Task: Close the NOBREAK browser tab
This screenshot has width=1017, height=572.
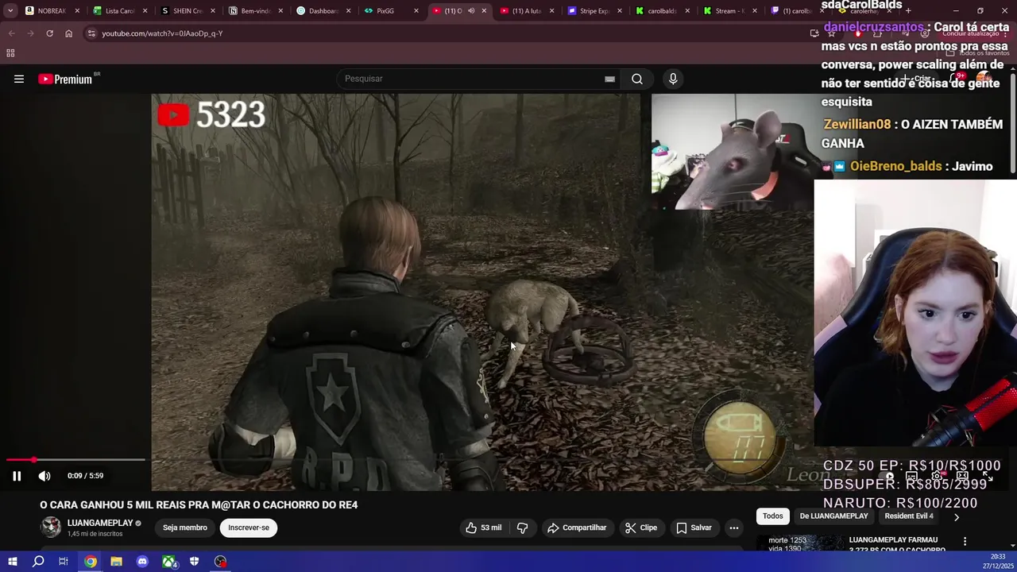Action: click(x=77, y=11)
